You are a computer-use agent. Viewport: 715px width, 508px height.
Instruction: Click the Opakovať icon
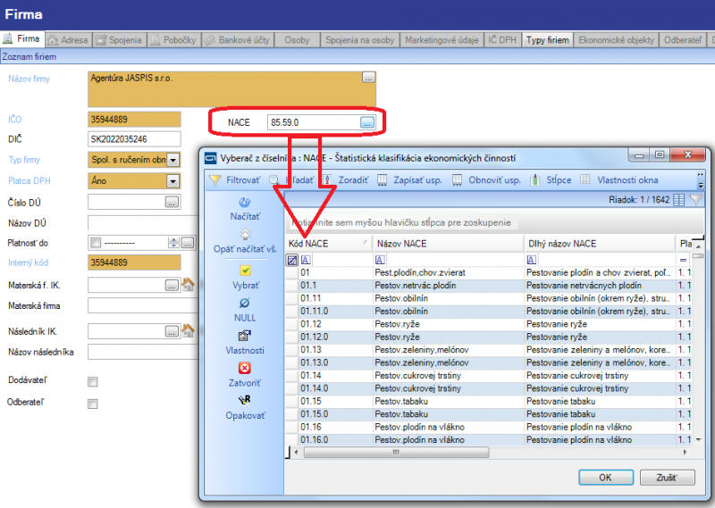pos(245,401)
